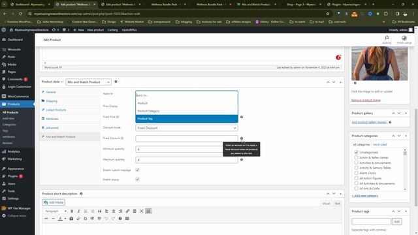Screen dimensions: 418x235
Task: Click product image thumbnail
Action: (x=379, y=63)
